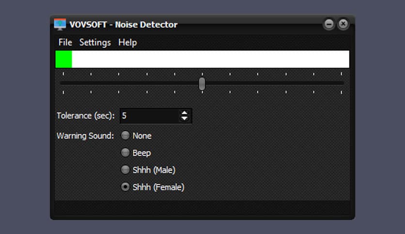
Task: Click the 'Tolerance (sec):' label
Action: 85,116
